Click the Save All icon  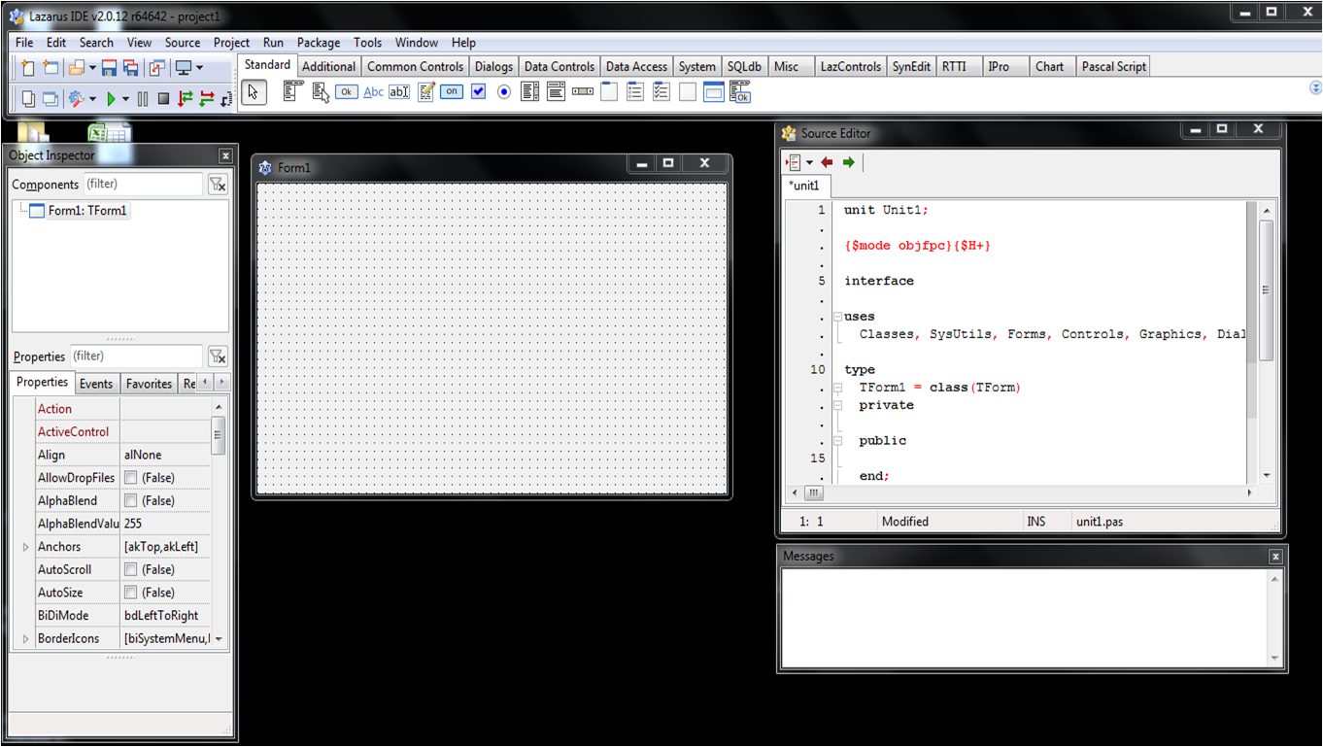click(130, 68)
